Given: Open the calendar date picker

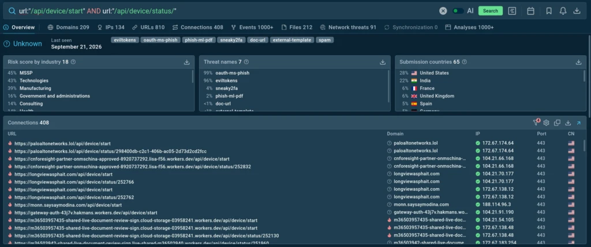Looking at the screenshot, I should coord(531,11).
